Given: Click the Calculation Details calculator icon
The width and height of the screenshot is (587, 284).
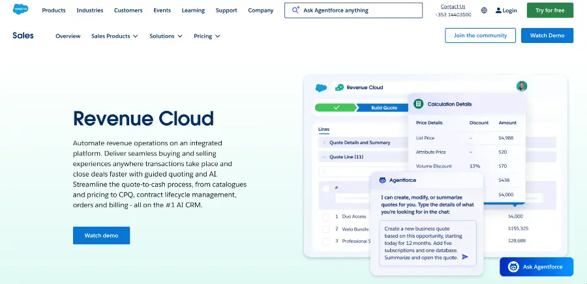Looking at the screenshot, I should coord(419,104).
